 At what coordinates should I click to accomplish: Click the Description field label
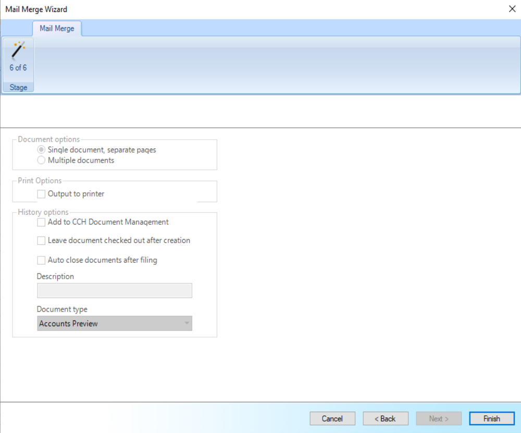point(55,277)
